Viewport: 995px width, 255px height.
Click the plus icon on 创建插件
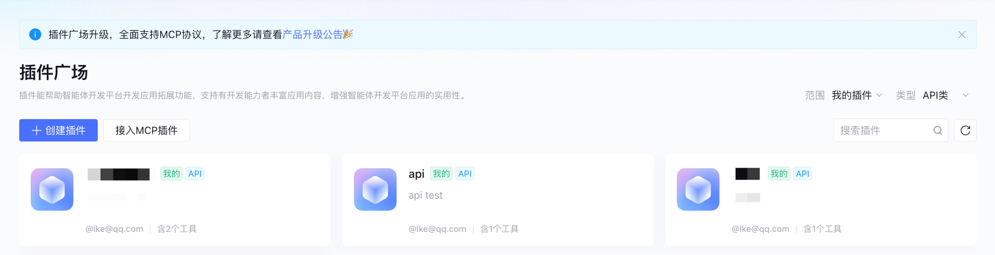click(x=37, y=130)
